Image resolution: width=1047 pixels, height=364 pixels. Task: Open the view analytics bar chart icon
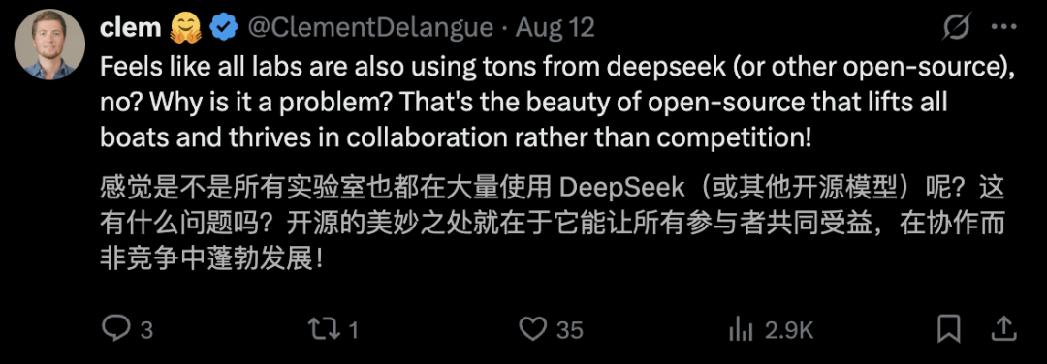click(741, 329)
